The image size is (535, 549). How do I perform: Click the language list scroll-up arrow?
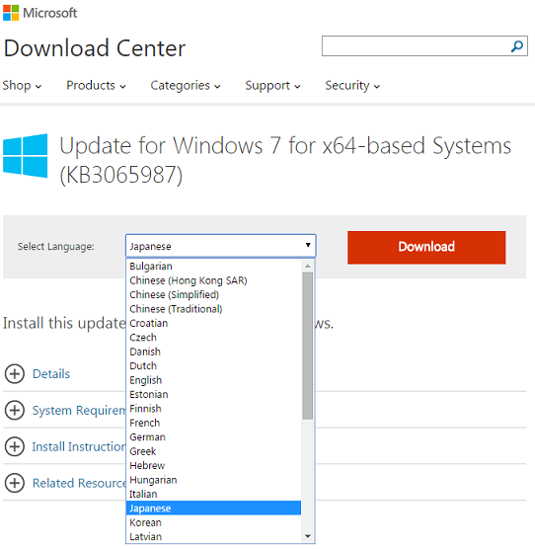[308, 266]
